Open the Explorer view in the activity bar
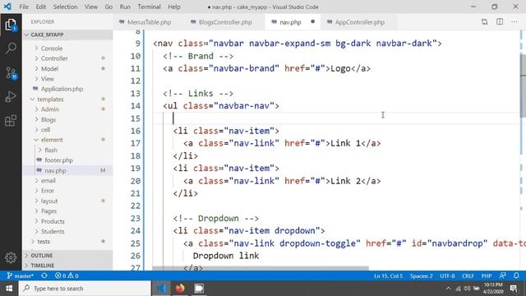Viewport: 526px width, 296px height. pyautogui.click(x=11, y=25)
